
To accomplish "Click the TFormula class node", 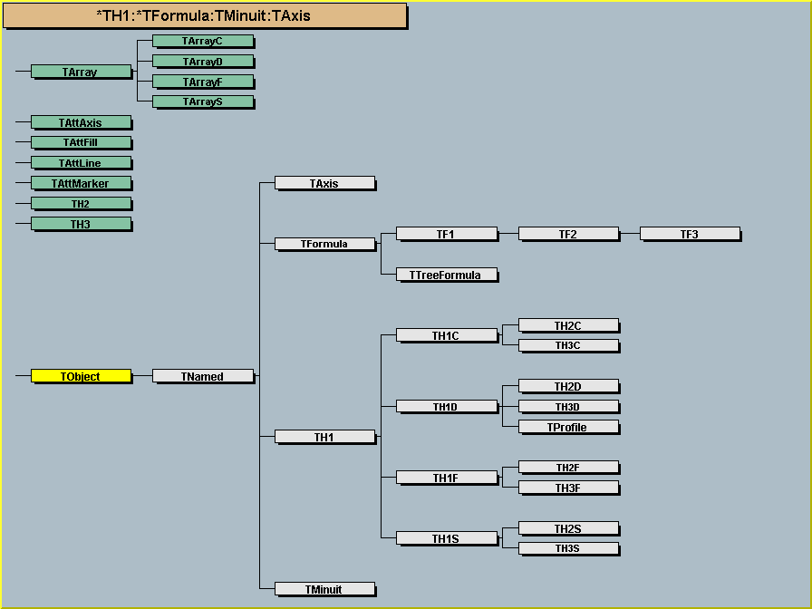I will [x=324, y=244].
